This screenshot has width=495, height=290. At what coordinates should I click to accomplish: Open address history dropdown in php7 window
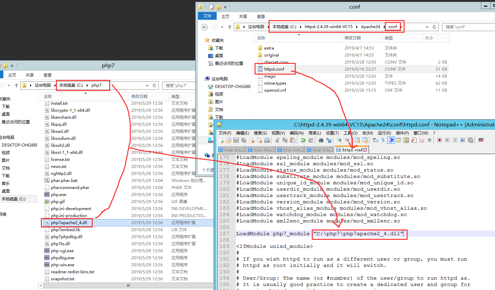(147, 86)
